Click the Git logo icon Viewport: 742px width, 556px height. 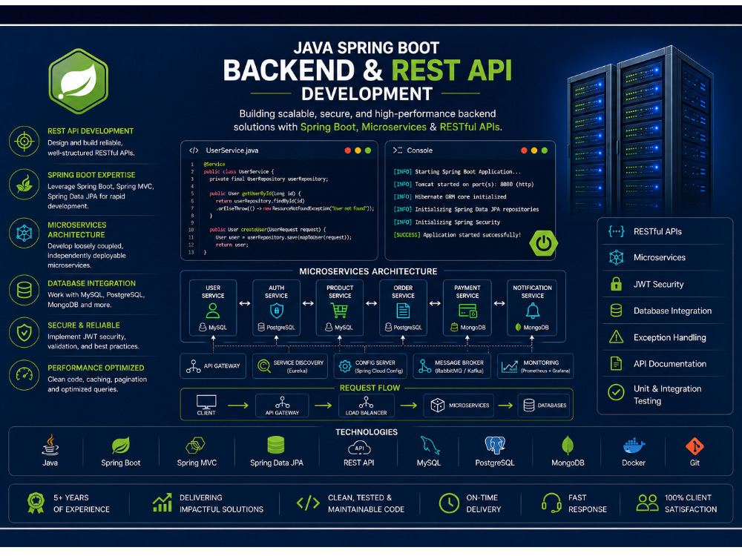coord(695,446)
